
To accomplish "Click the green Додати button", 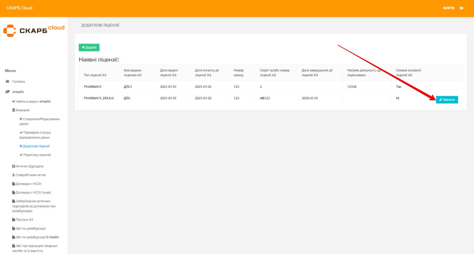I will (89, 47).
